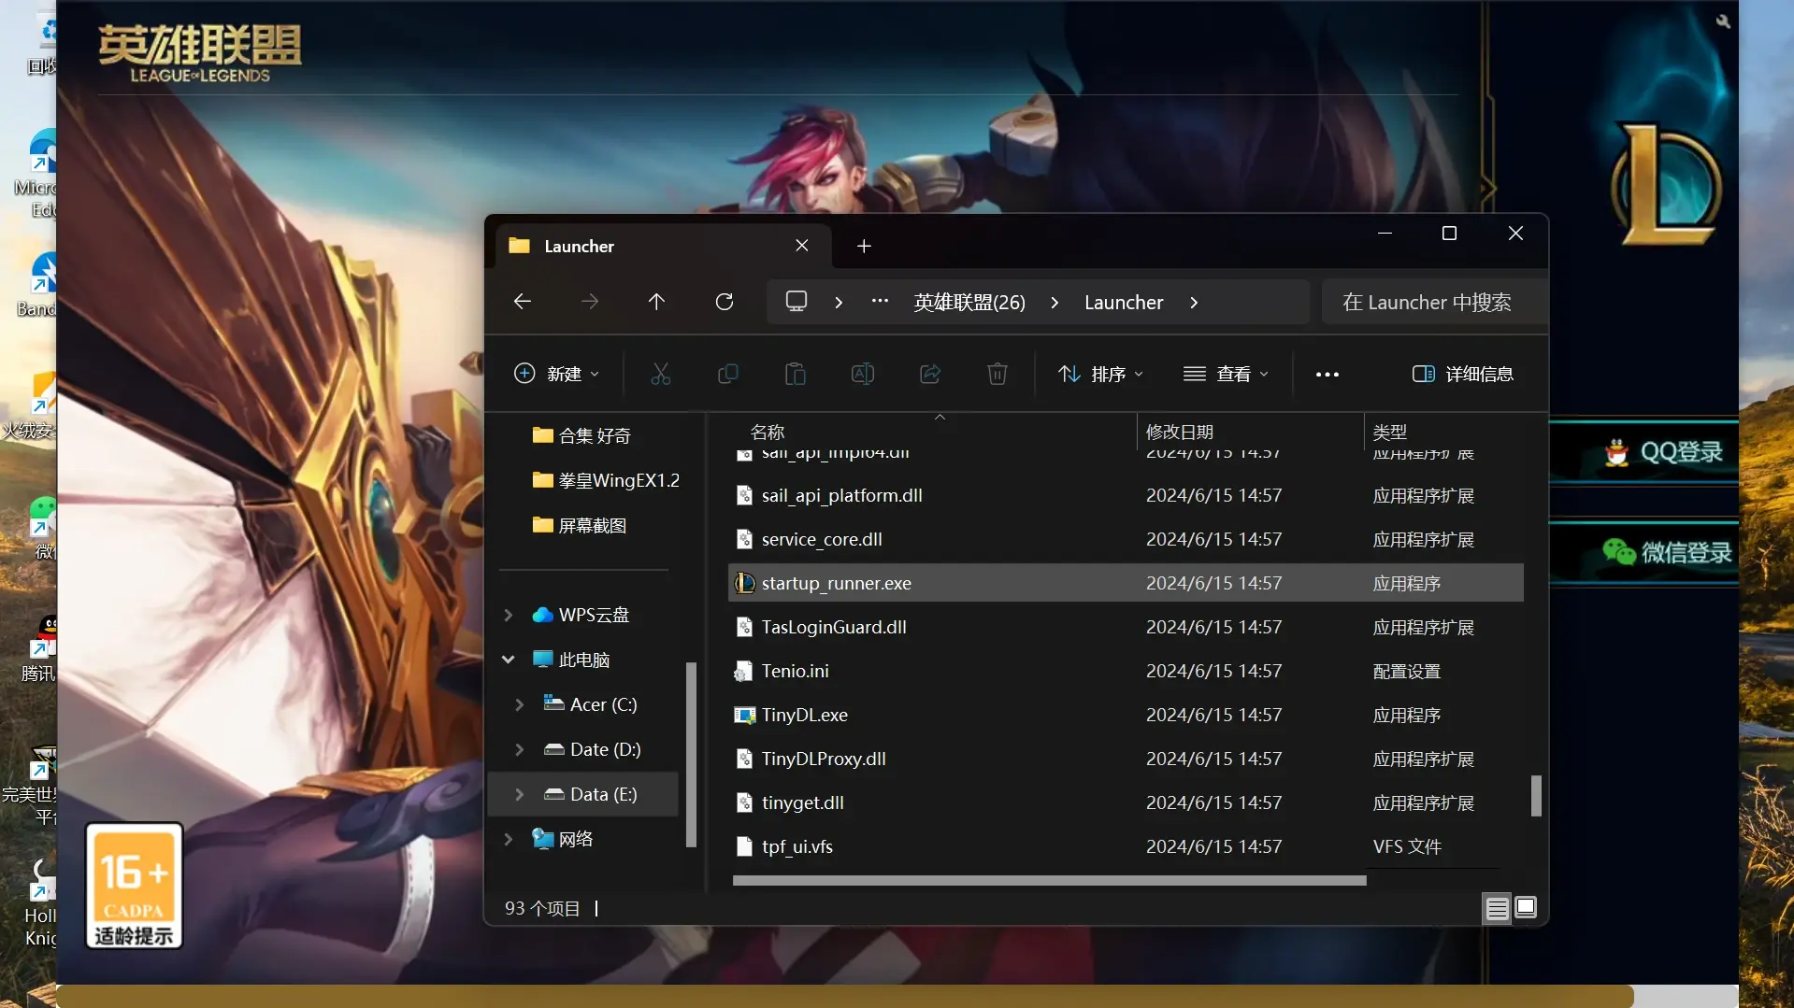
Task: Open chevron after Launcher breadcrumb
Action: tap(1194, 302)
